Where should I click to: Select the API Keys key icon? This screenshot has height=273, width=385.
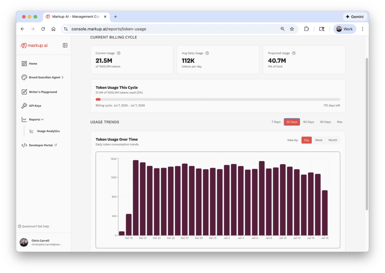click(24, 105)
